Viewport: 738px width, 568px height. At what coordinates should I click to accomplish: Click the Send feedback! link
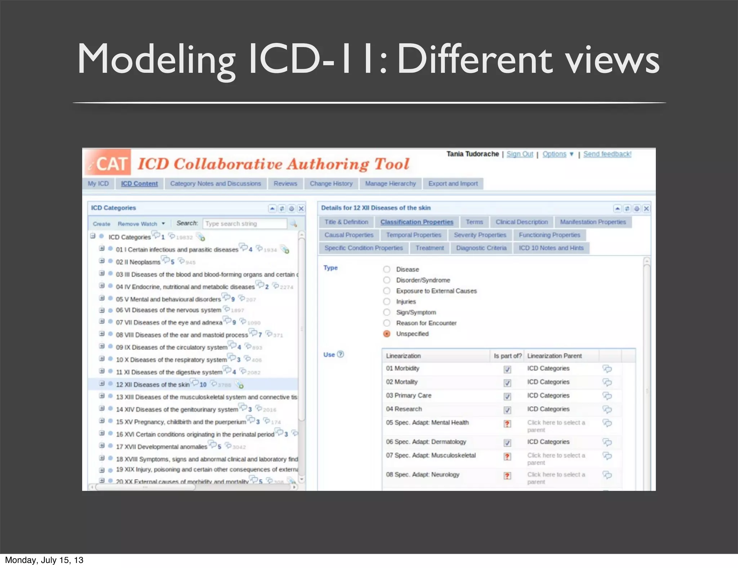pos(607,154)
